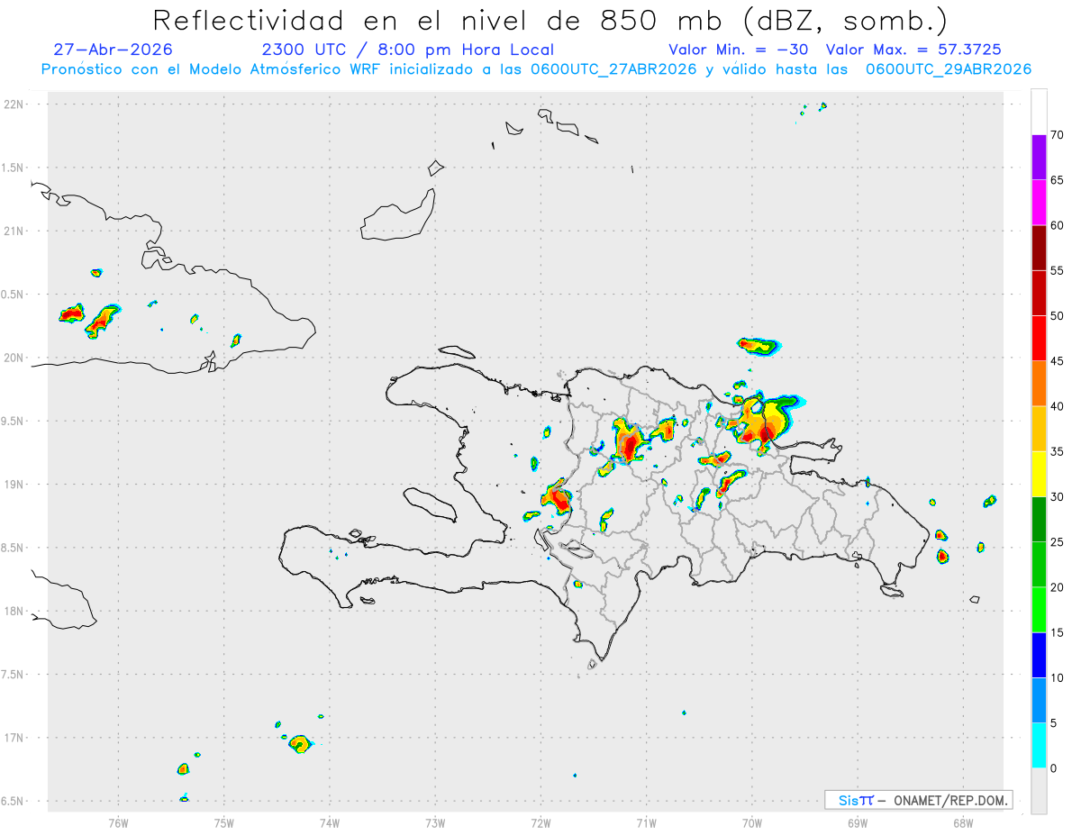Click the magenta 60-65 dBZ legend band

1039,203
